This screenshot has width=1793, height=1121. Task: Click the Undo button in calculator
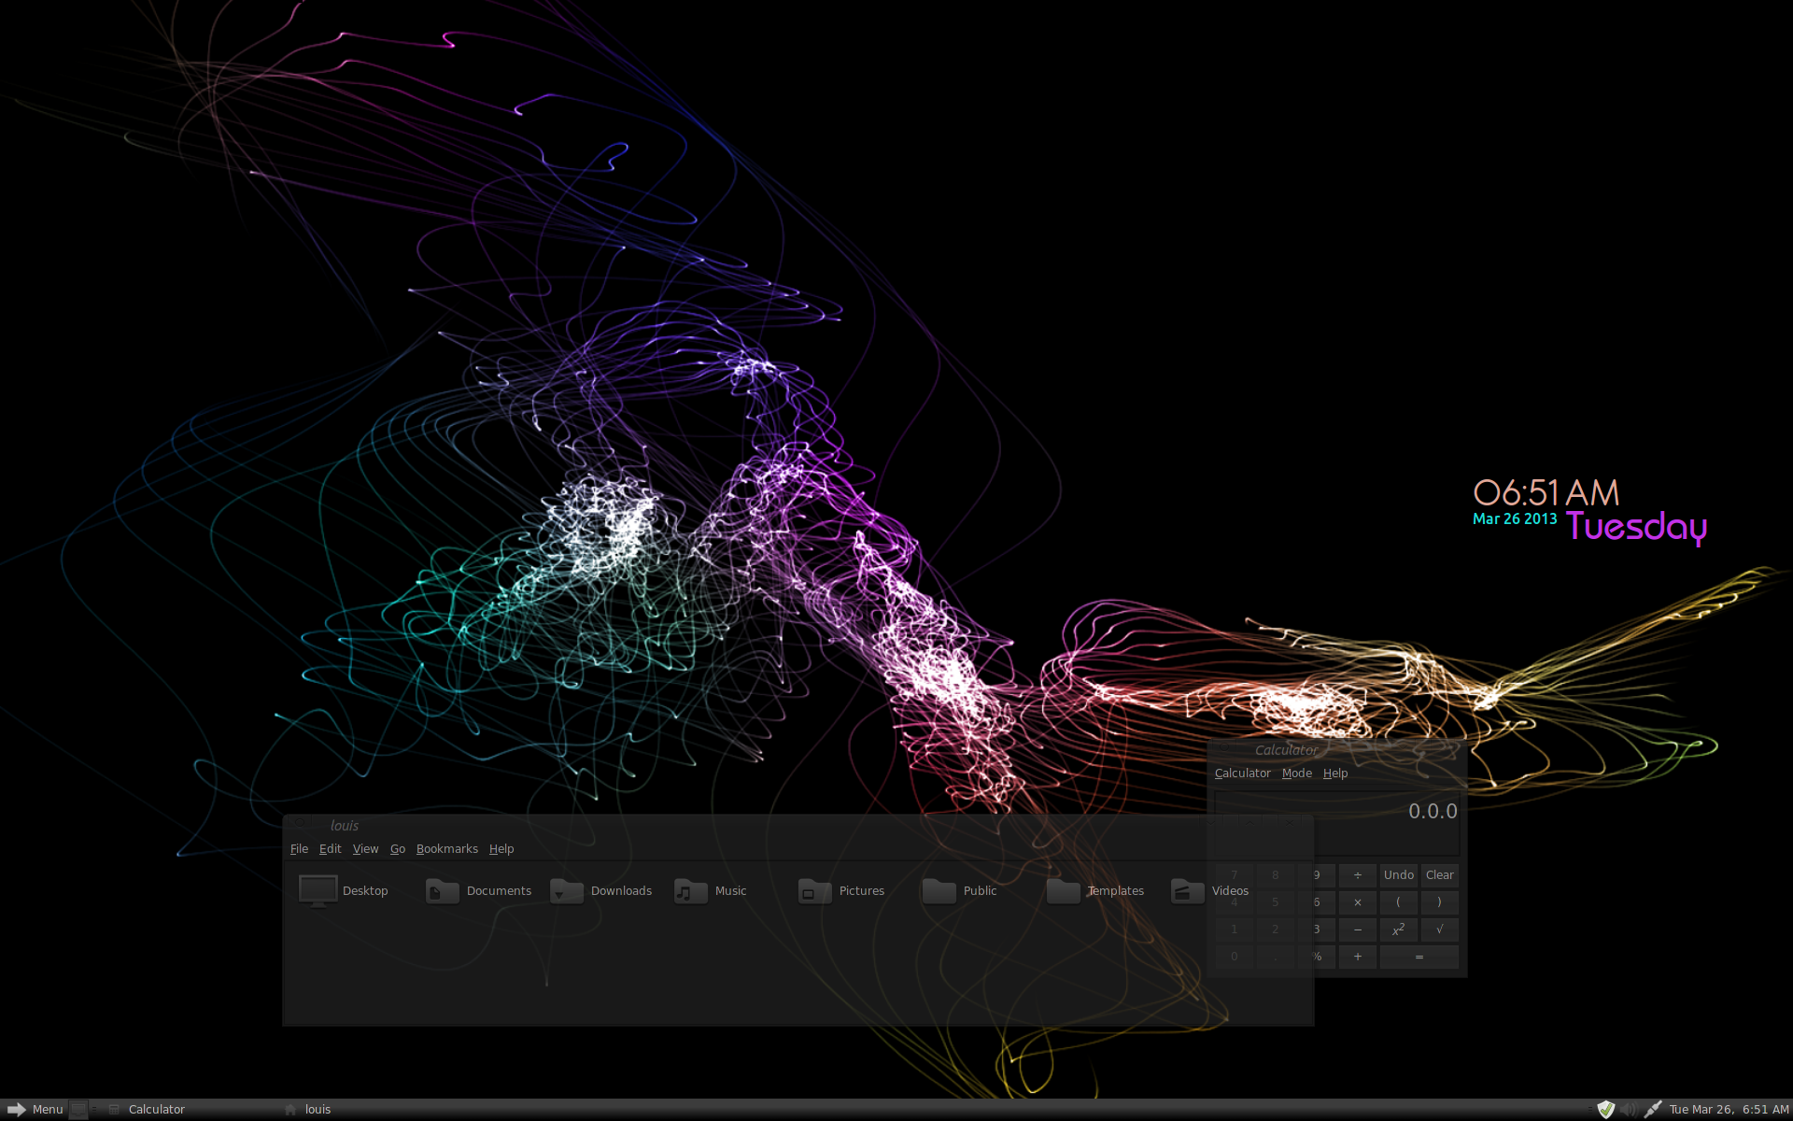[x=1399, y=875]
